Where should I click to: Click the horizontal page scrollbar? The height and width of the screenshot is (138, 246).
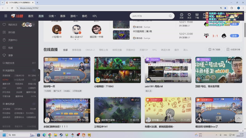pyautogui.click(x=121, y=131)
